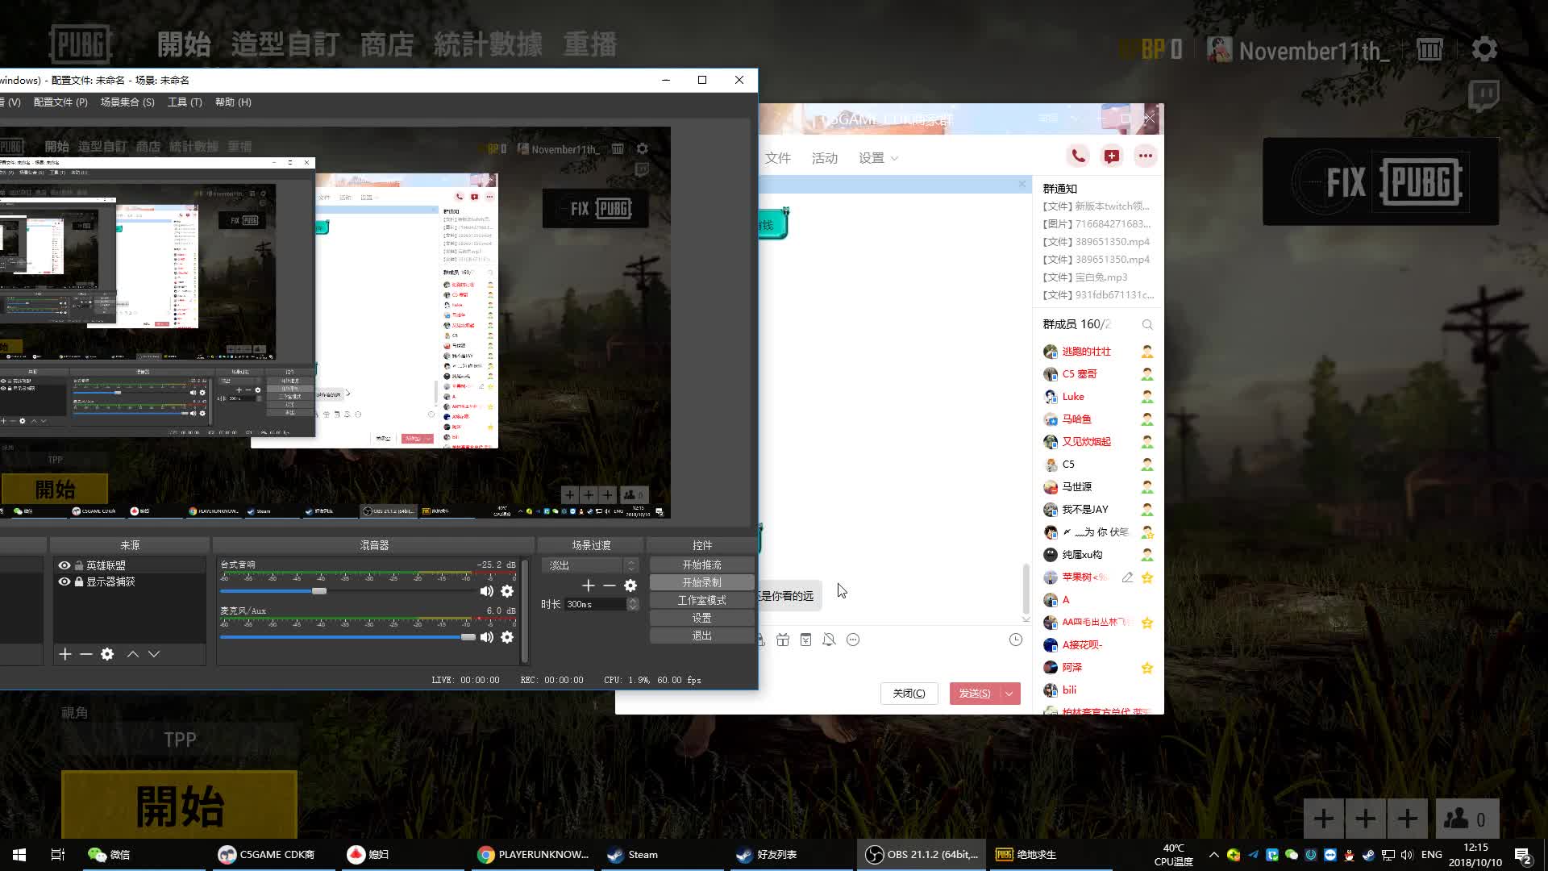Image resolution: width=1548 pixels, height=871 pixels.
Task: Click 開始 start match button in PUBG
Action: (x=180, y=805)
